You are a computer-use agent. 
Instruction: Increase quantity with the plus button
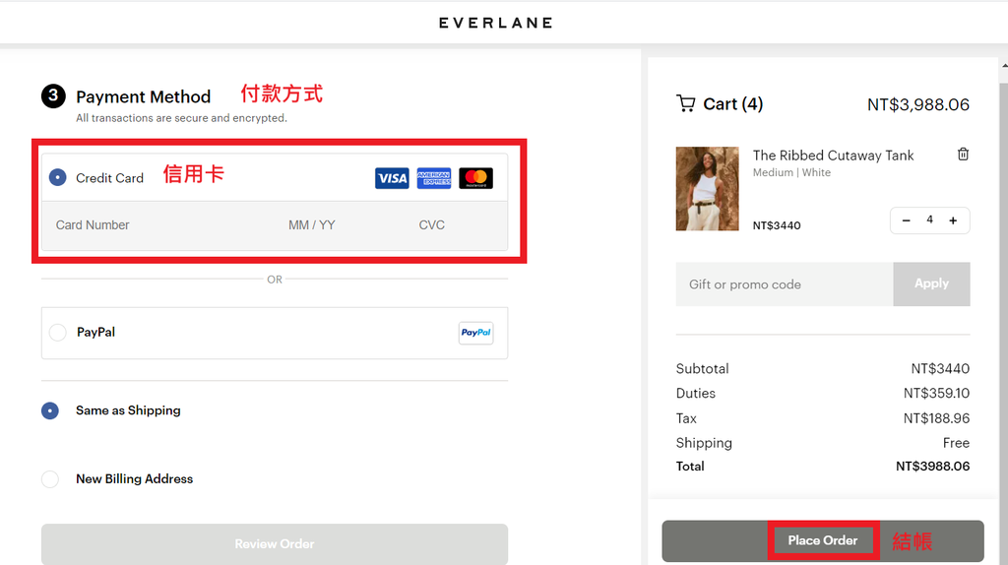(953, 220)
